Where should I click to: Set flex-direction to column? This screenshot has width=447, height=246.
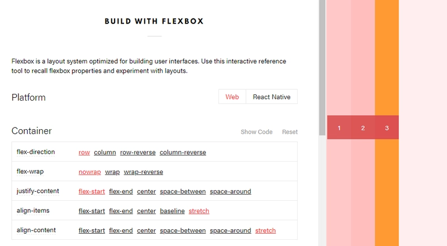105,153
